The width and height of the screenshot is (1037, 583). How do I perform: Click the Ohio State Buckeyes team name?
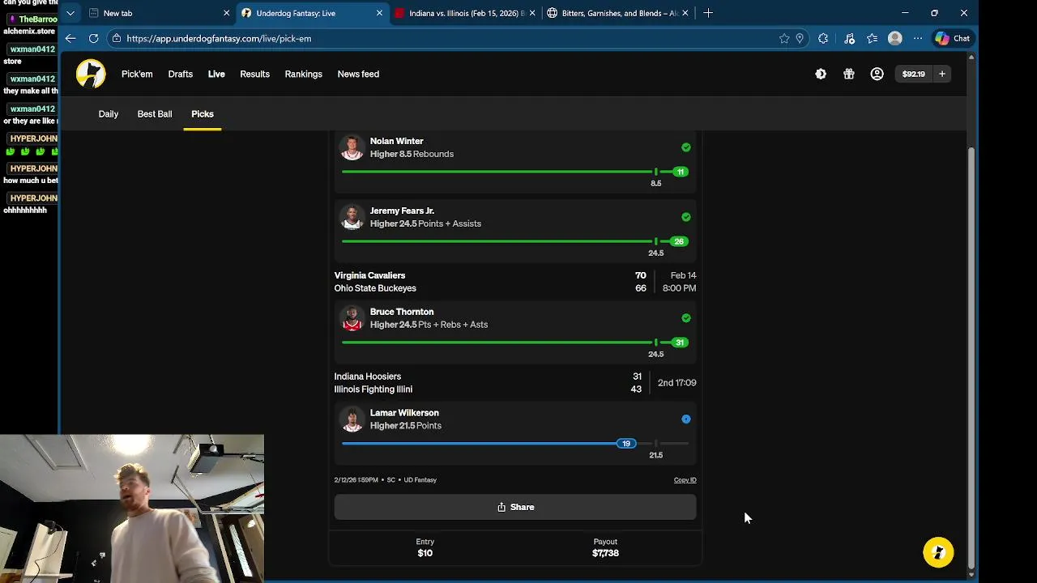tap(375, 288)
